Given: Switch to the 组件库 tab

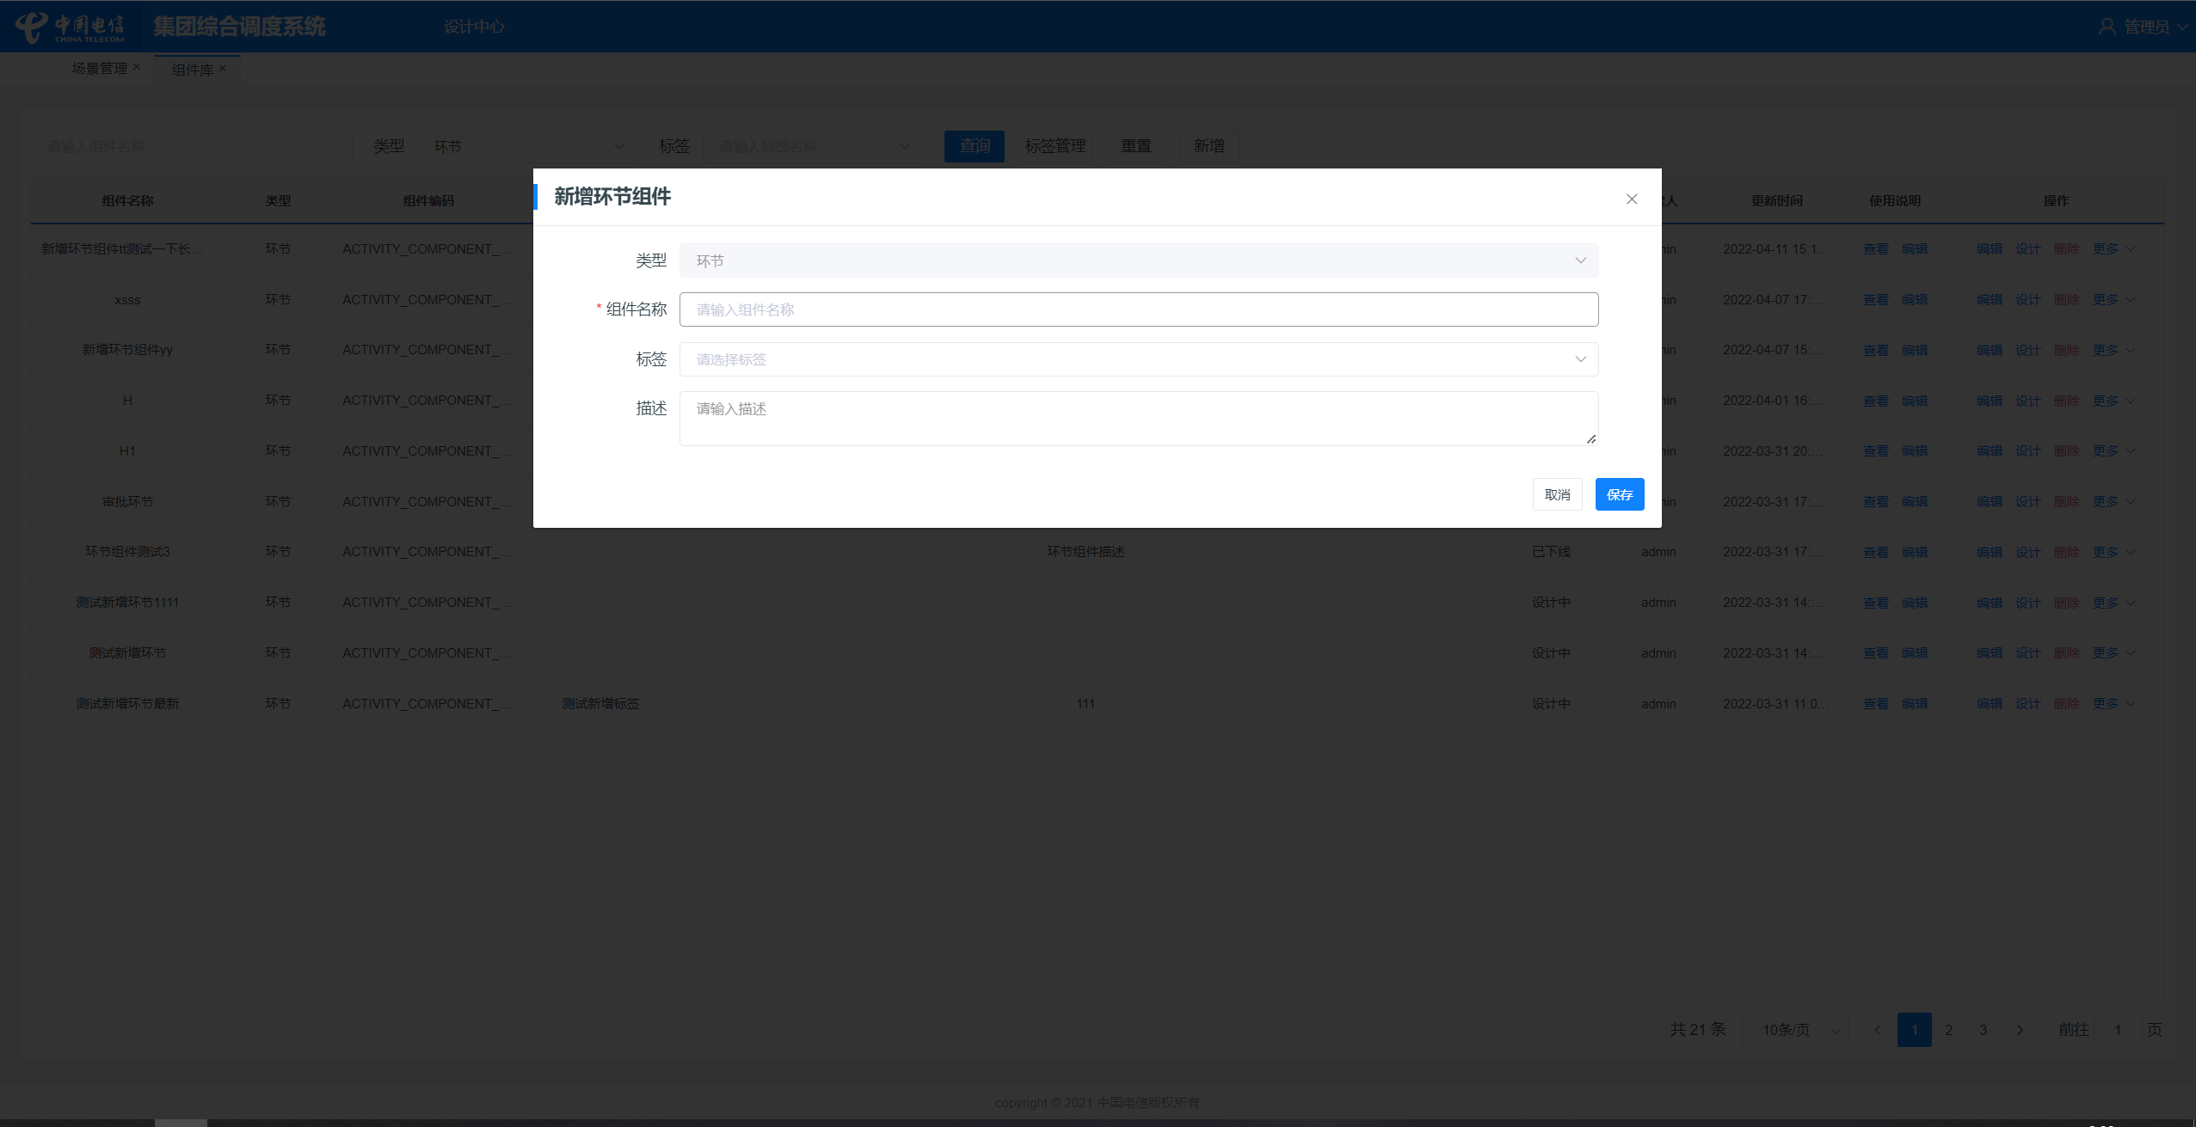Looking at the screenshot, I should pos(192,70).
